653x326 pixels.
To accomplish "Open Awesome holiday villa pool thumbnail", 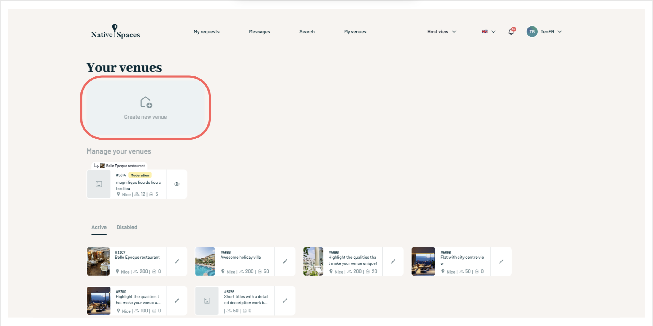I will pyautogui.click(x=205, y=261).
